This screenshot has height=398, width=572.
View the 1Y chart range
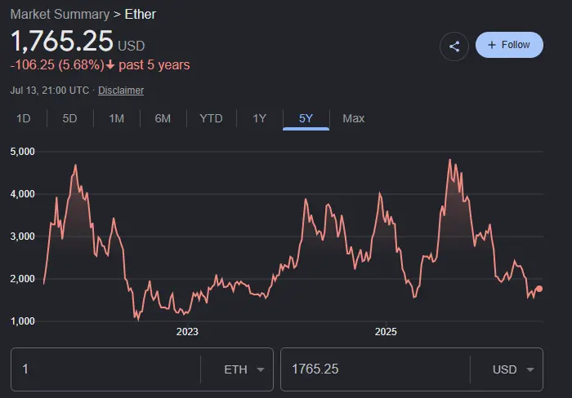click(x=259, y=118)
